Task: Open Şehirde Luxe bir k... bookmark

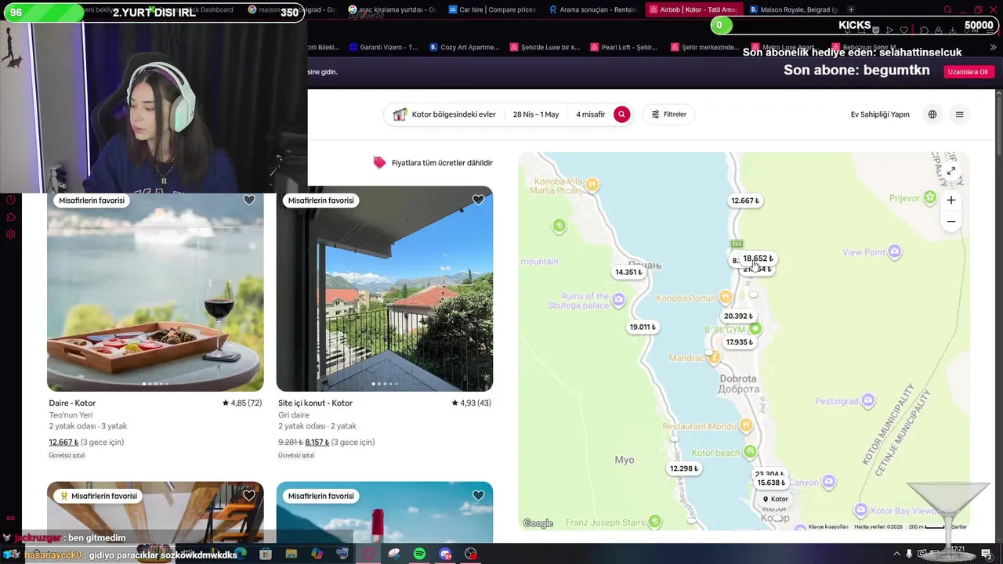Action: coord(545,47)
